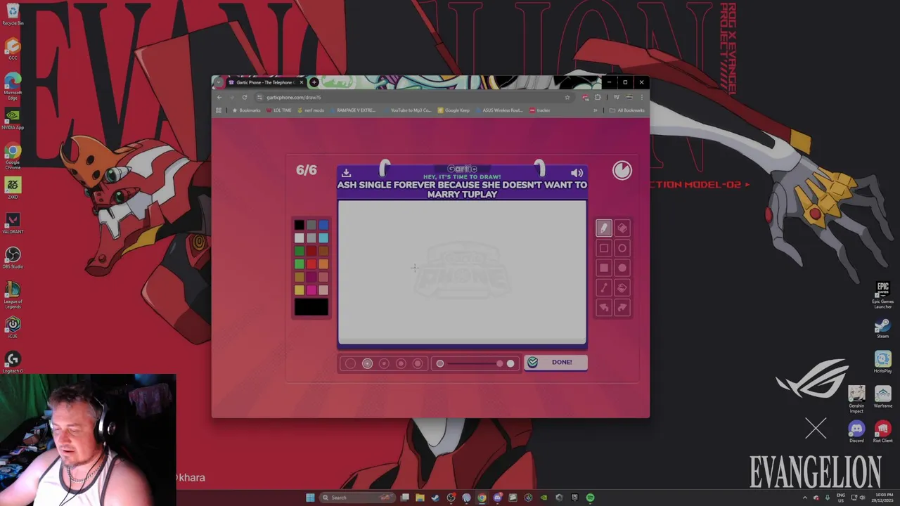Open the VALORANT desktop shortcut

(13, 223)
